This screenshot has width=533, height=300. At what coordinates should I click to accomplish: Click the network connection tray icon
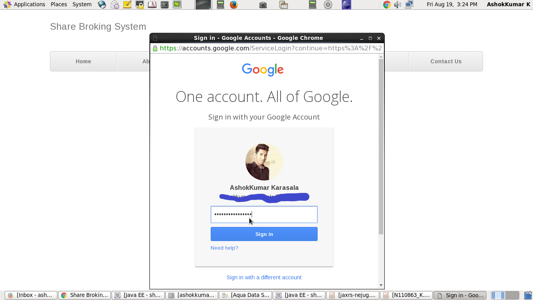click(x=409, y=5)
